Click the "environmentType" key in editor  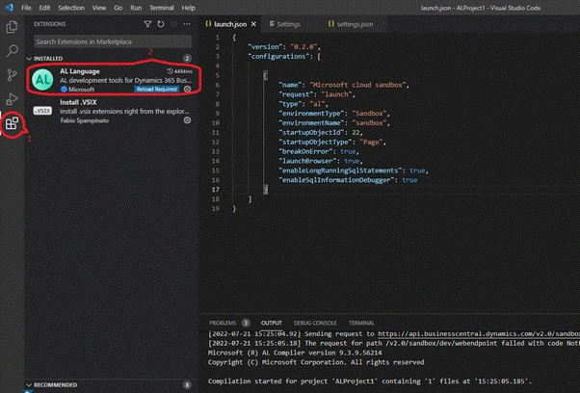[312, 114]
